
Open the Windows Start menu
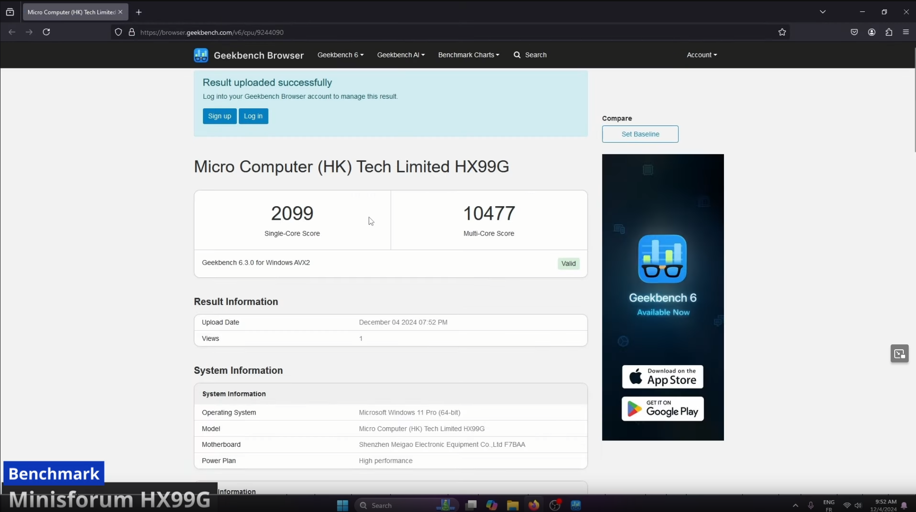point(342,505)
